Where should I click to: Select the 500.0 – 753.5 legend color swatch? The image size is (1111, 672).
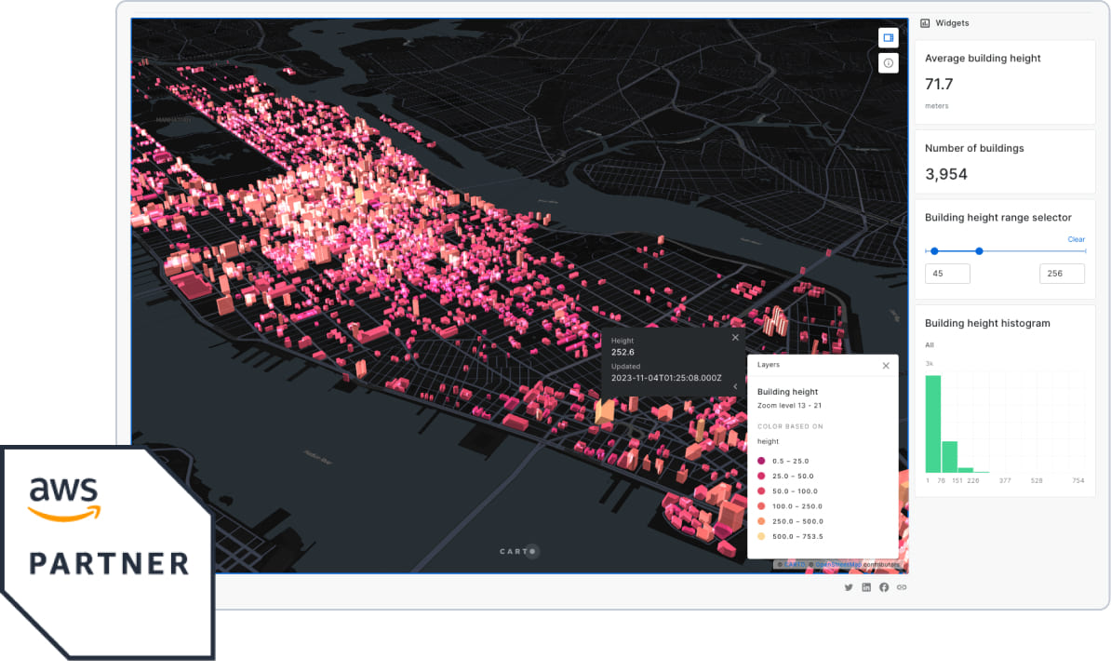coord(761,536)
